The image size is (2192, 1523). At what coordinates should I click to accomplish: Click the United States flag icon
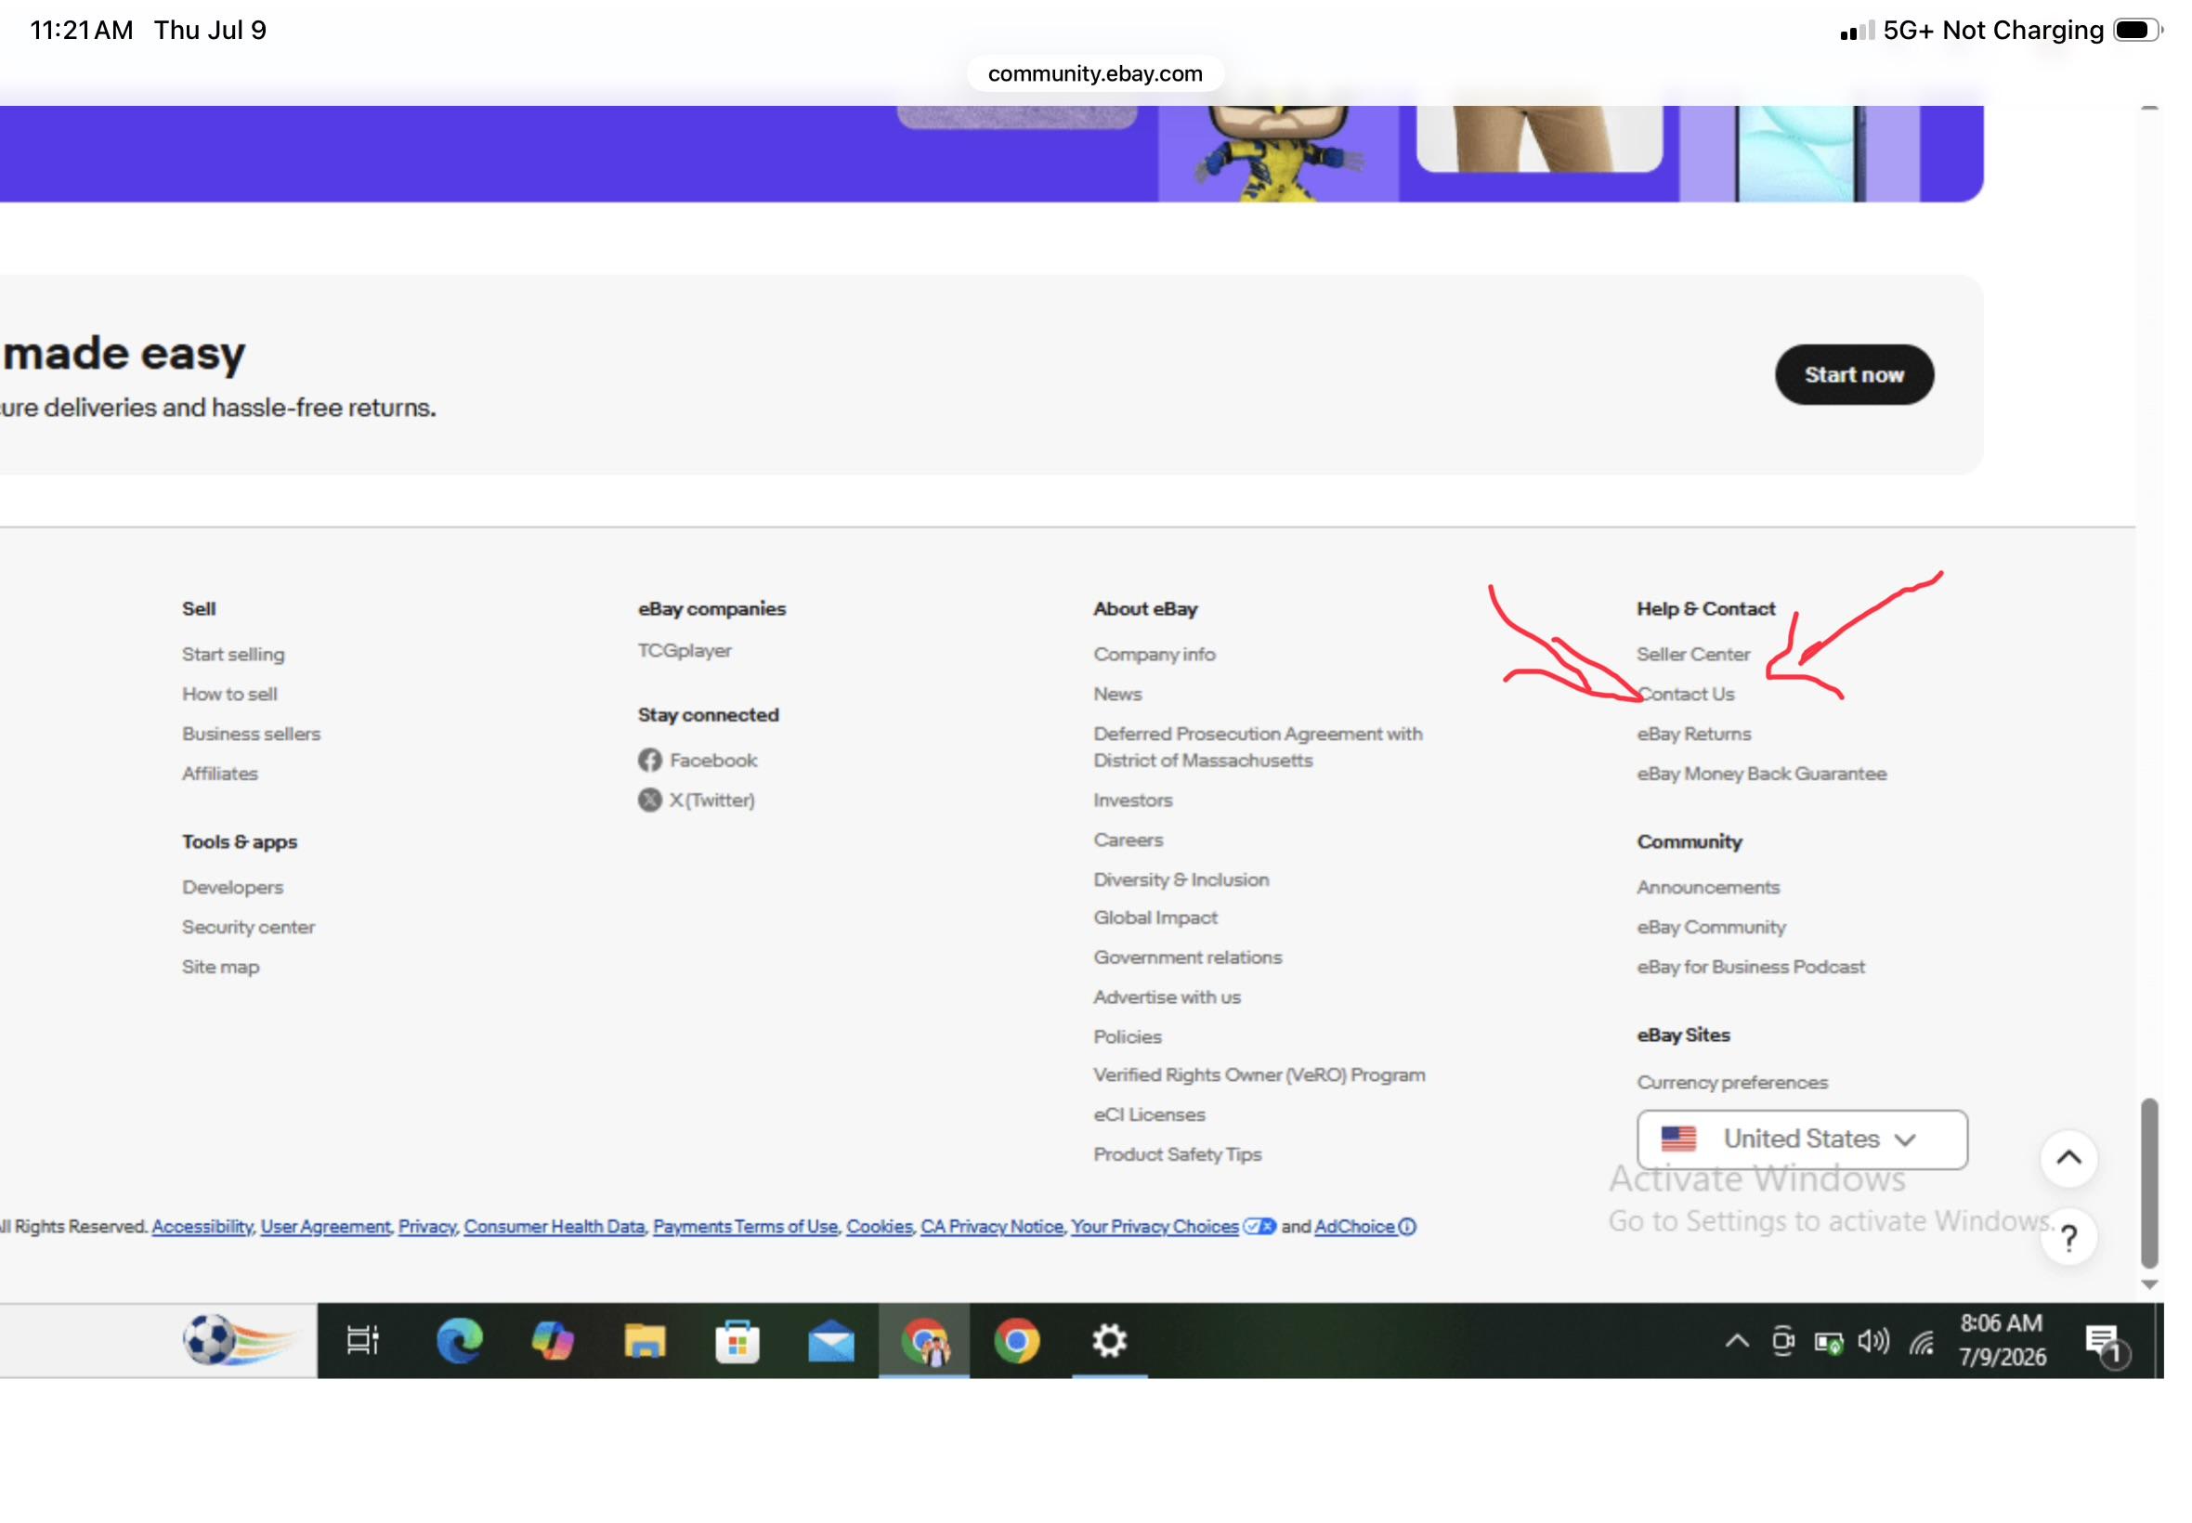click(x=1677, y=1139)
